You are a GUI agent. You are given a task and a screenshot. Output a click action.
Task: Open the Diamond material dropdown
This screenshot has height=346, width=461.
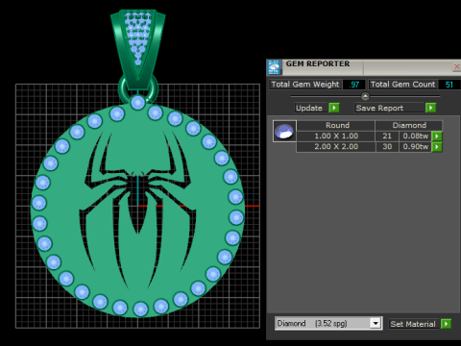376,323
